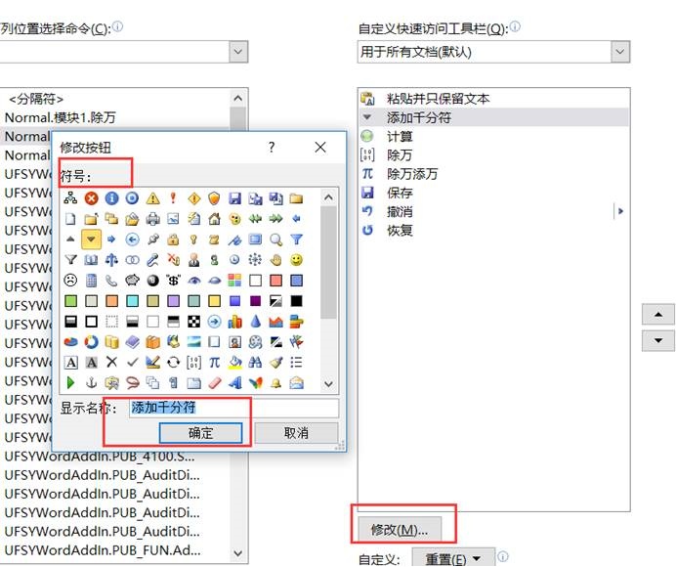Screen dimensions: 676x567
Task: Pick the solid black square symbol
Action: click(297, 301)
